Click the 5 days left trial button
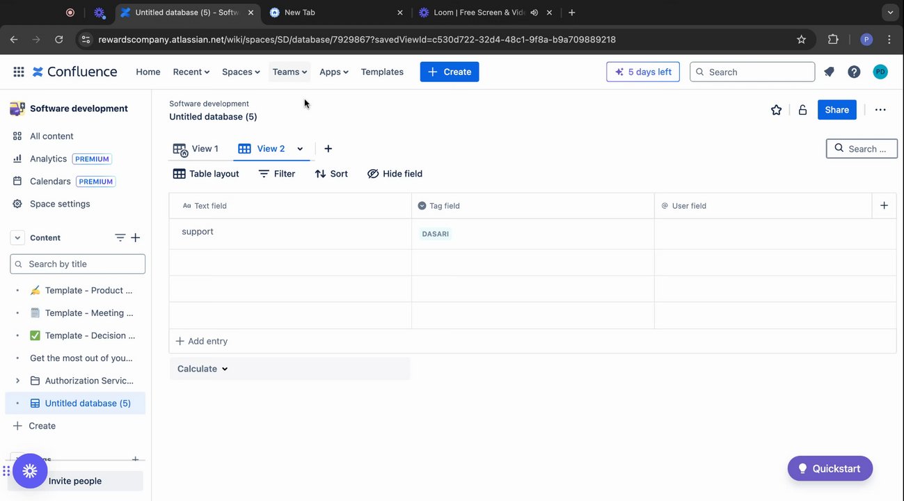This screenshot has width=904, height=501. coord(643,72)
